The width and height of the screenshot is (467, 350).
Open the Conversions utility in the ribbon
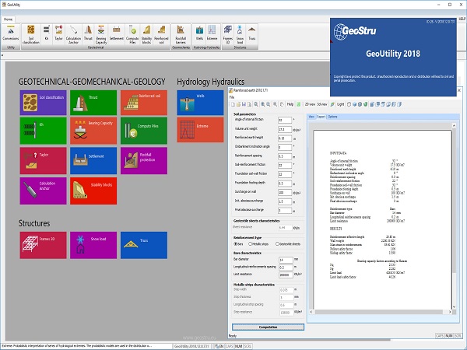click(x=11, y=33)
